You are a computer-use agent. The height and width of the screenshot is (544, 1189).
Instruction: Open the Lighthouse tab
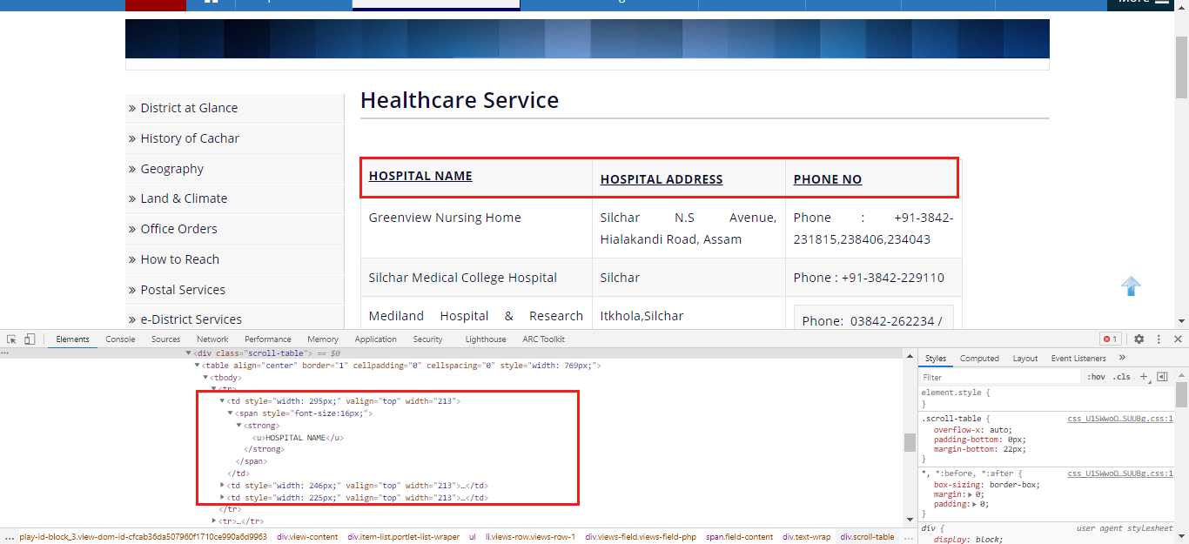tap(486, 339)
